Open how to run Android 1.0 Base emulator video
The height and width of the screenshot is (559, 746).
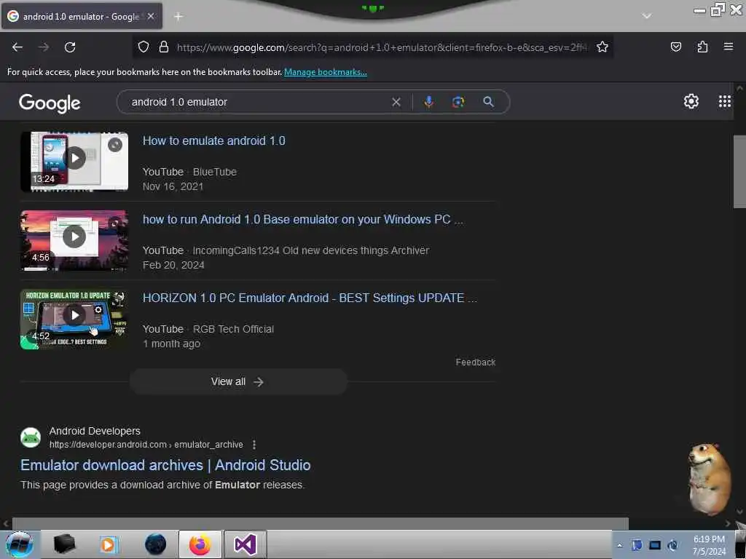[x=303, y=219]
